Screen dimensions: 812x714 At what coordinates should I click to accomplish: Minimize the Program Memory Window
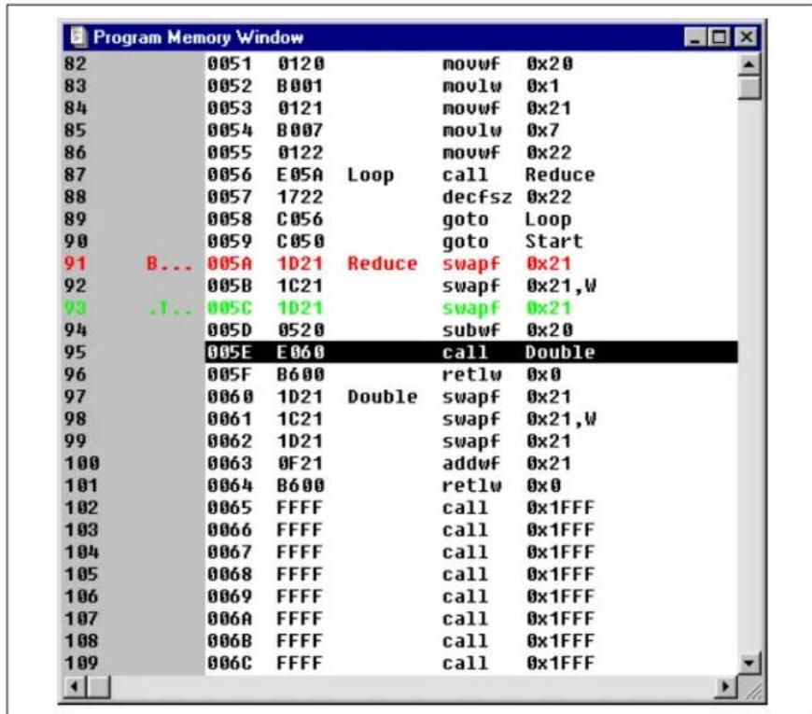point(694,37)
